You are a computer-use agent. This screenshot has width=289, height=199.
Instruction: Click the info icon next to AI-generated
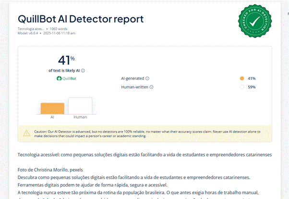click(147, 78)
